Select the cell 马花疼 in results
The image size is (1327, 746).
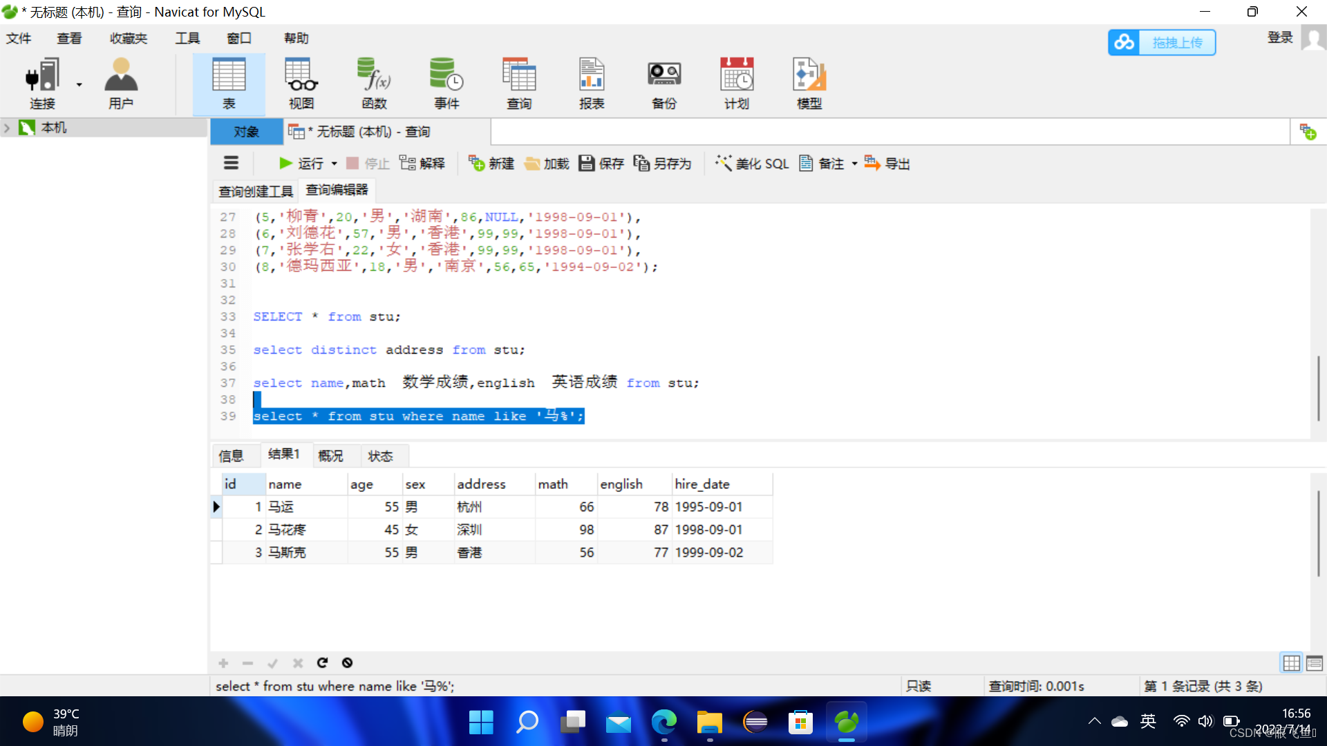pyautogui.click(x=306, y=530)
